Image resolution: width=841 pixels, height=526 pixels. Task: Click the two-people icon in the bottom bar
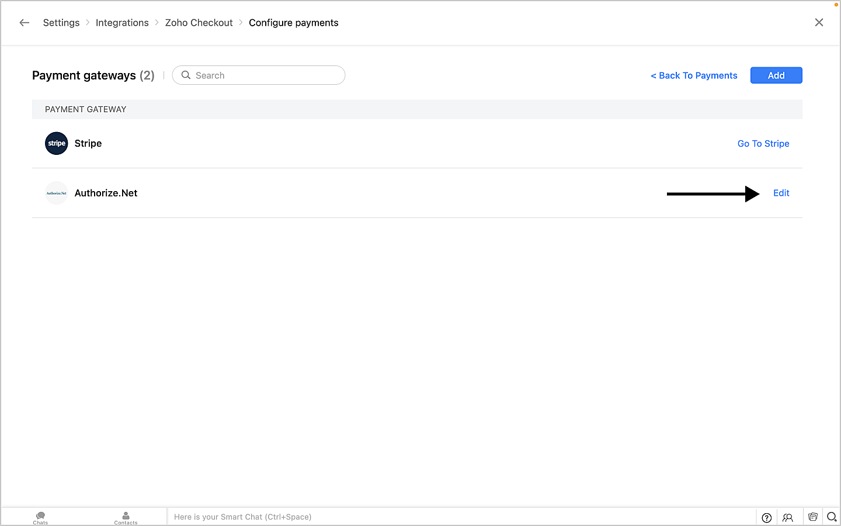[788, 517]
